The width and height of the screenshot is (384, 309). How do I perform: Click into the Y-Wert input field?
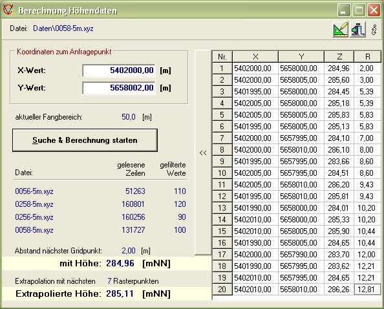click(x=119, y=88)
